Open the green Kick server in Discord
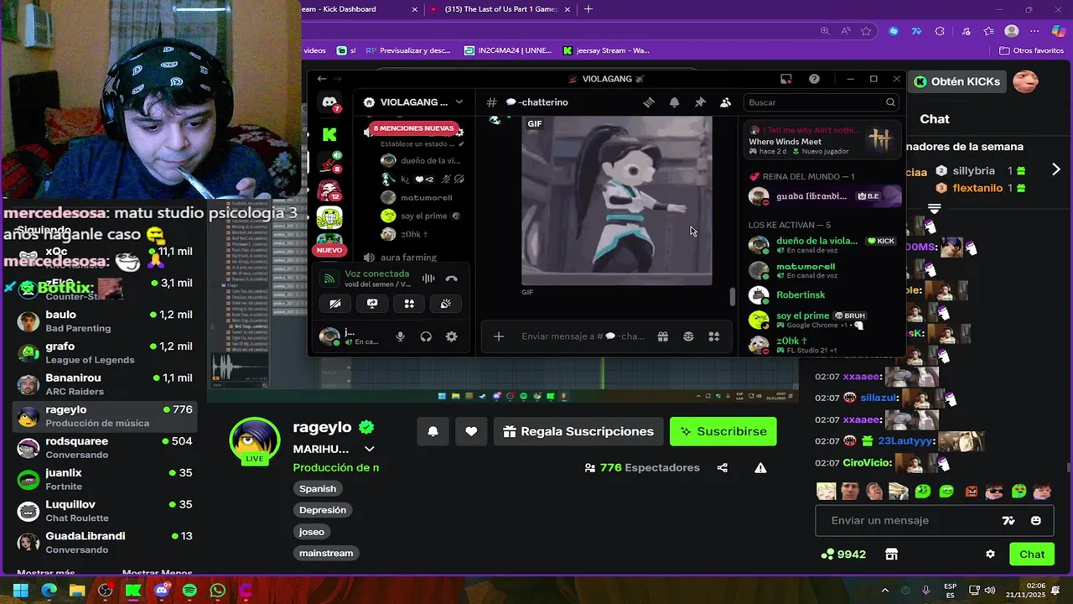 329,134
